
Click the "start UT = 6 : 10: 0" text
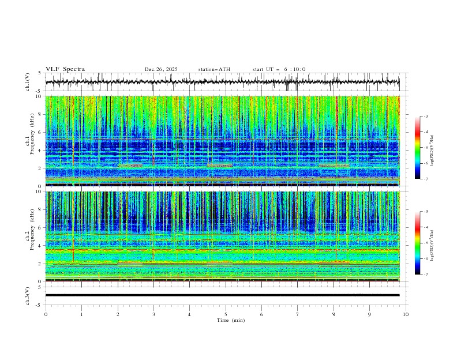click(x=279, y=69)
